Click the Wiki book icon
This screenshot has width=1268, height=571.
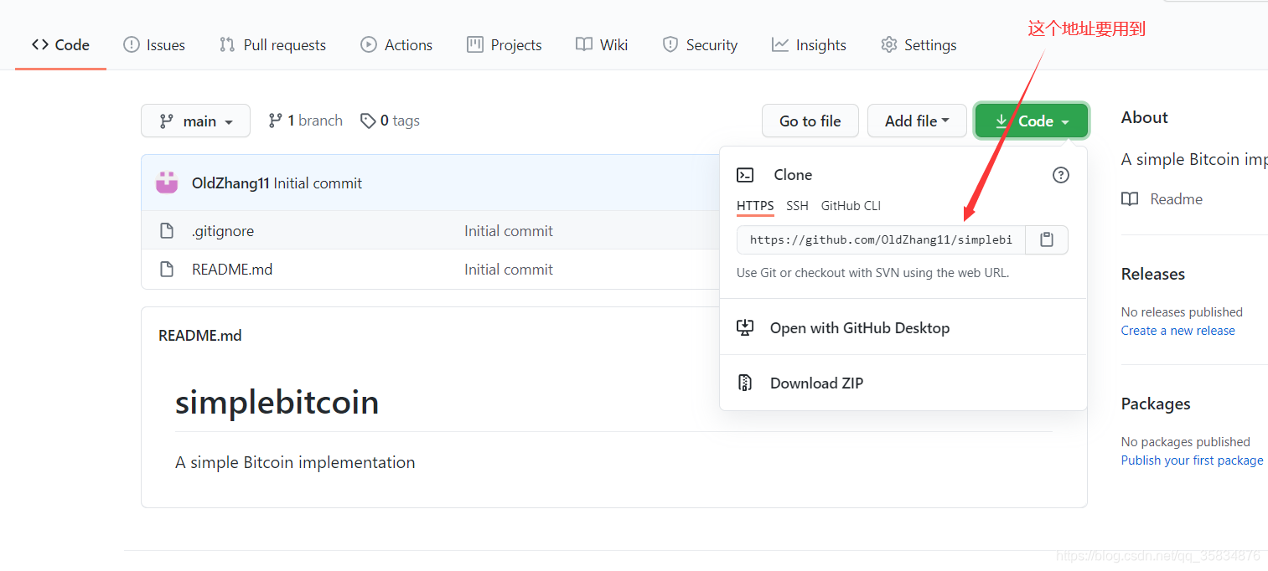584,45
